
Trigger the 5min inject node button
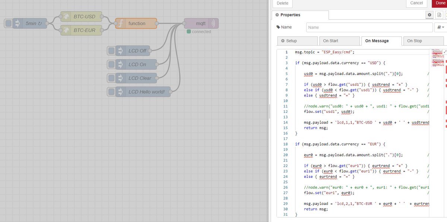coord(8,23)
